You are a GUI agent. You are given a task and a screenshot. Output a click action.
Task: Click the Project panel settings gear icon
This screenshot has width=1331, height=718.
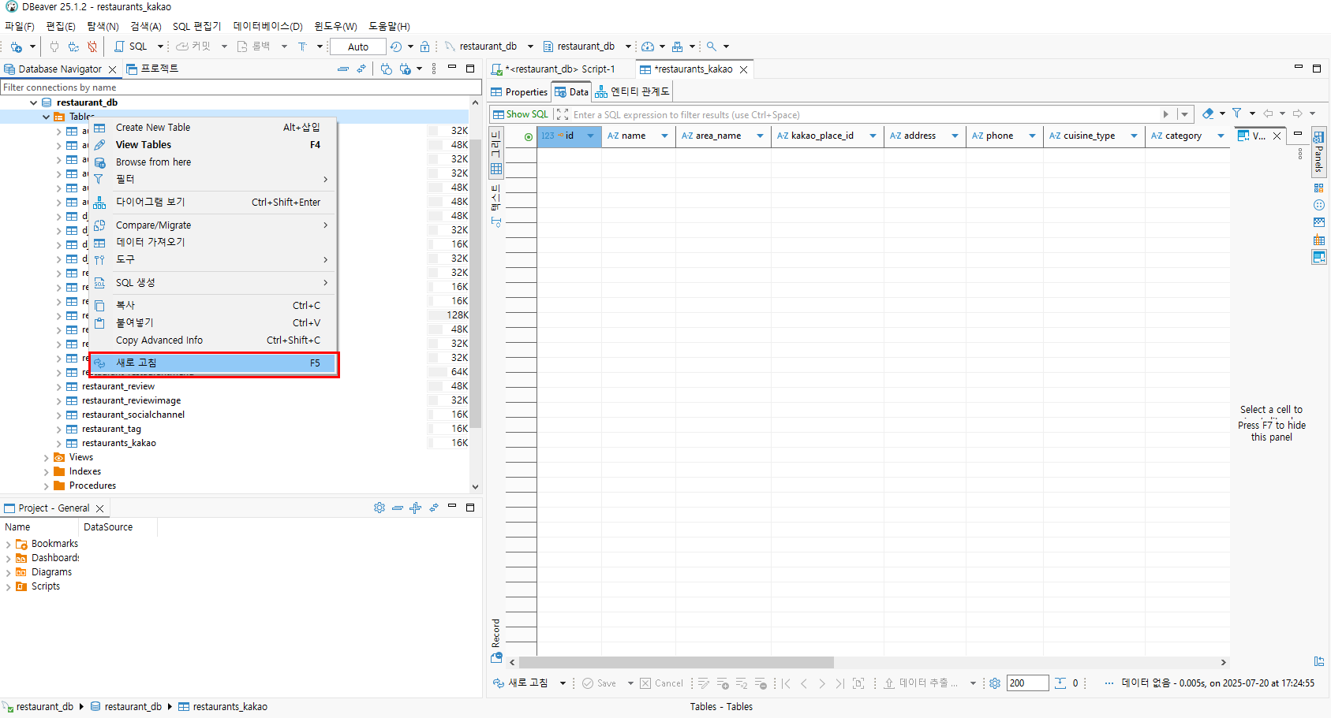pos(379,508)
